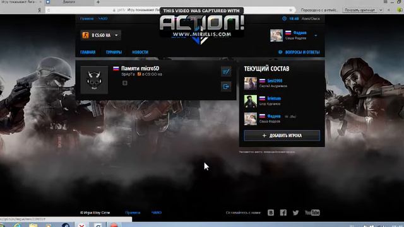The width and height of the screenshot is (404, 227).
Task: Click Фадеев's avatar in the roster
Action: click(251, 119)
